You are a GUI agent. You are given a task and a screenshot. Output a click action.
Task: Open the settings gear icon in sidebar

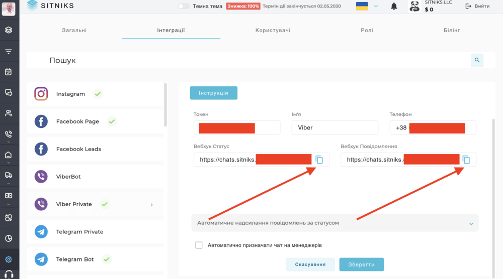click(9, 259)
